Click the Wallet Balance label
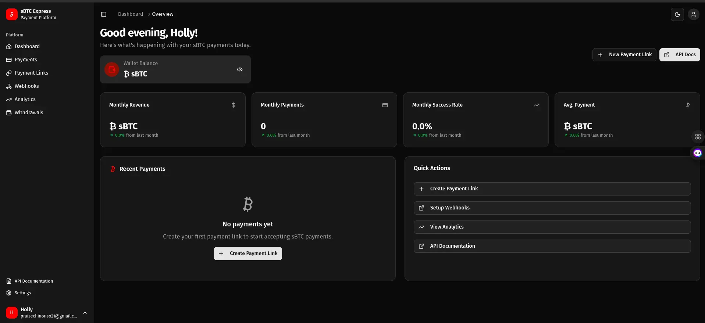 140,63
